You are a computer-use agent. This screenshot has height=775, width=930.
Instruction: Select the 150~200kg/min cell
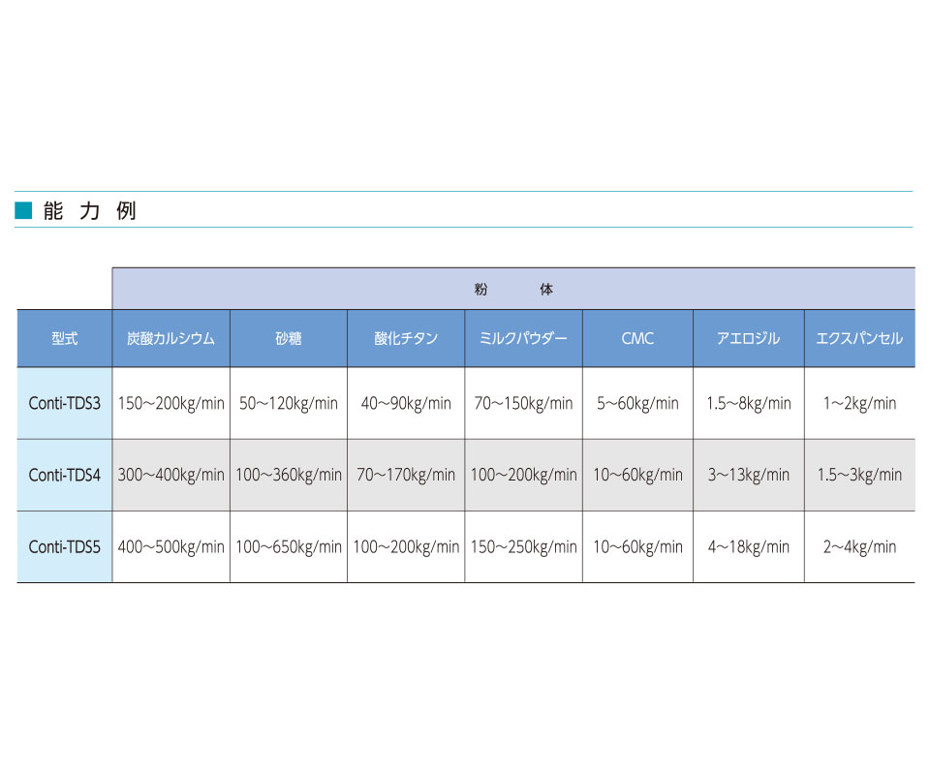click(170, 403)
